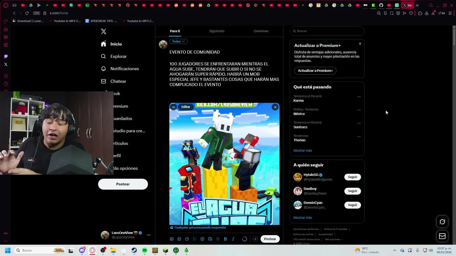Switch to the Para ti tab
Viewport: 456px width, 256px height.
(175, 31)
